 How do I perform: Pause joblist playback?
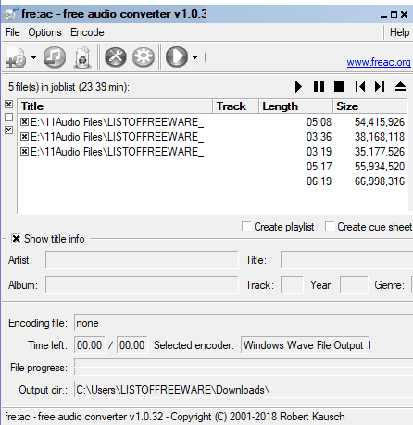319,87
